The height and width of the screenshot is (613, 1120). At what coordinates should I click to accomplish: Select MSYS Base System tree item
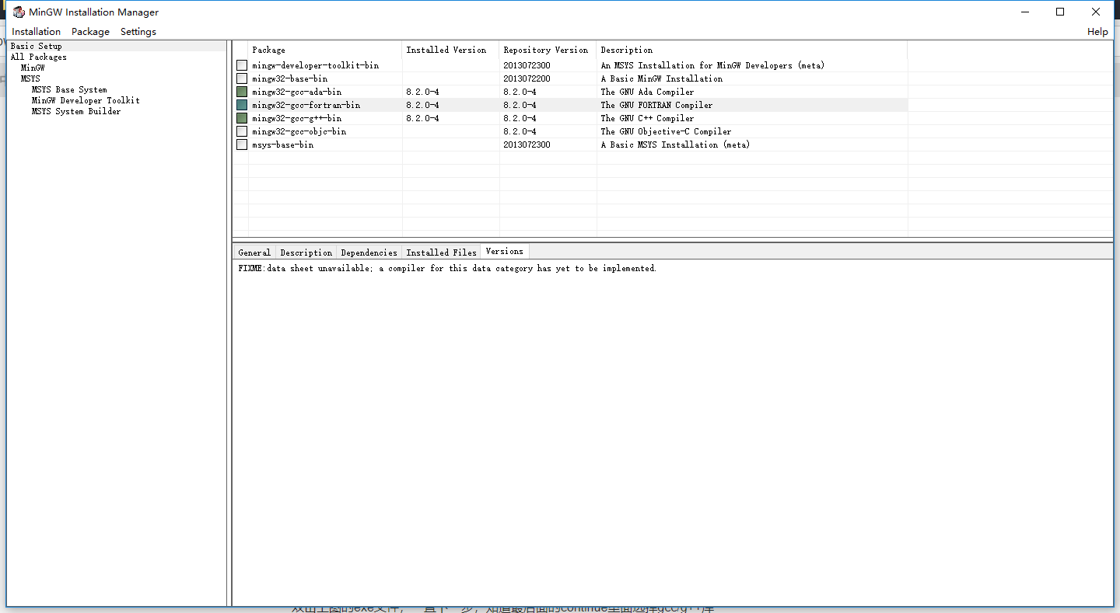(69, 89)
